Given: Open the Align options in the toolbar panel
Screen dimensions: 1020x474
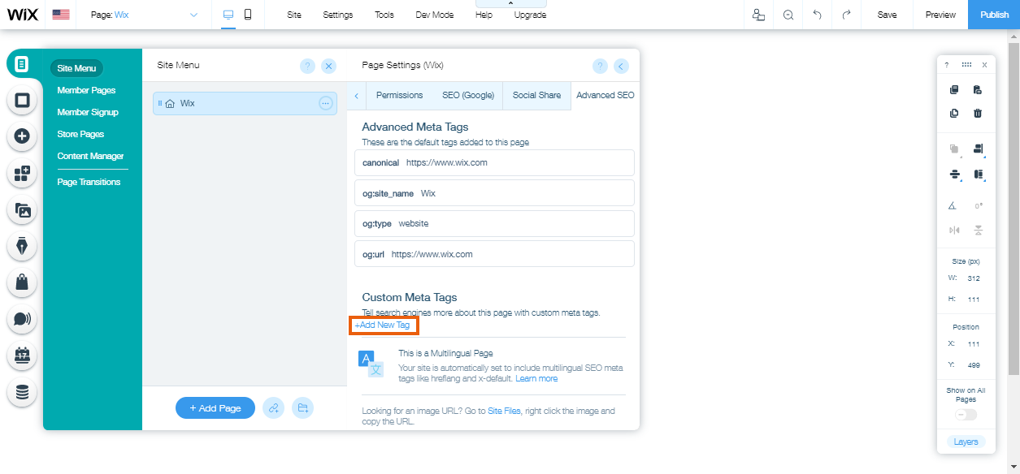Looking at the screenshot, I should tap(978, 149).
